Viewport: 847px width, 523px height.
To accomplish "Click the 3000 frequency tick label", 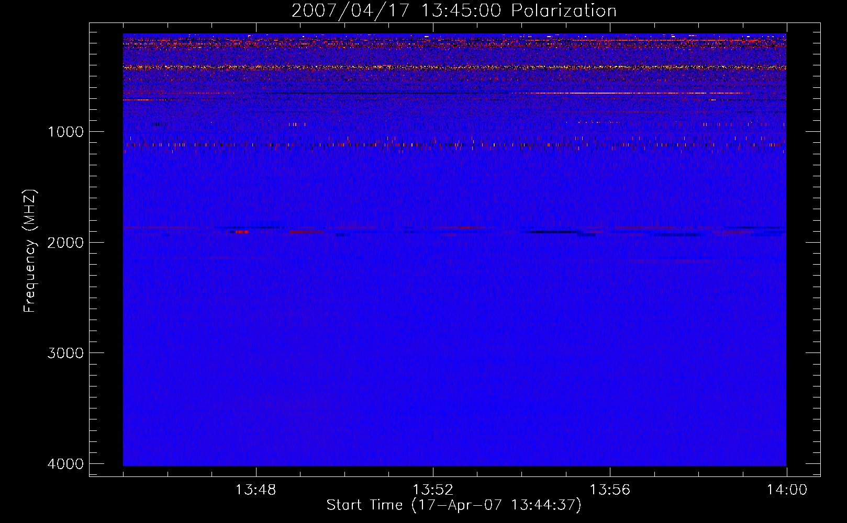I will click(65, 353).
